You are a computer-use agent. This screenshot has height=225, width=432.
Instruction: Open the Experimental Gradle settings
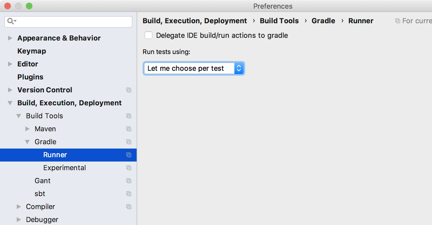pos(65,168)
